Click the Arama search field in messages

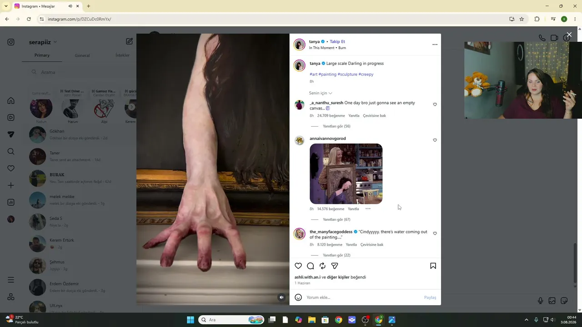click(x=82, y=72)
